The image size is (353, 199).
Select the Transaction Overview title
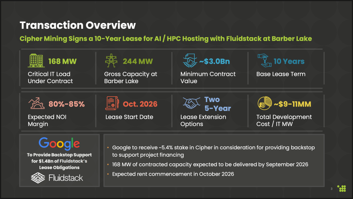(77, 25)
